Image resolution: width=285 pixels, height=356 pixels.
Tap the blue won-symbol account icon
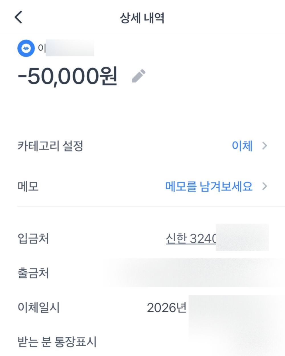point(26,49)
